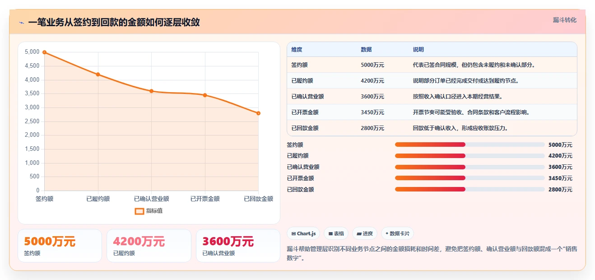Screen dimensions: 595x280
Task: Click the 已回款金额 label on the chart x-axis
Action: [258, 199]
